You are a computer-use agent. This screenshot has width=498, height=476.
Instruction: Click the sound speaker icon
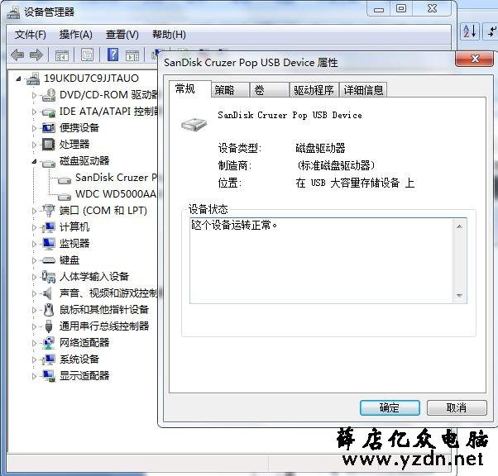(48, 293)
